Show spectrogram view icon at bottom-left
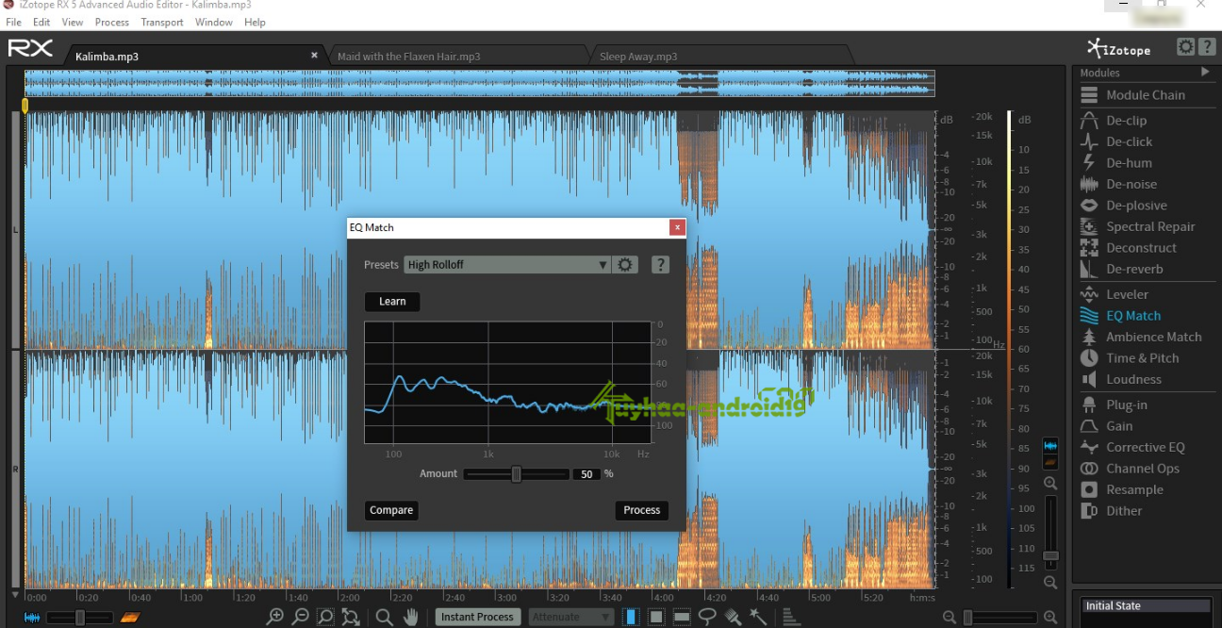This screenshot has width=1222, height=628. tap(130, 618)
